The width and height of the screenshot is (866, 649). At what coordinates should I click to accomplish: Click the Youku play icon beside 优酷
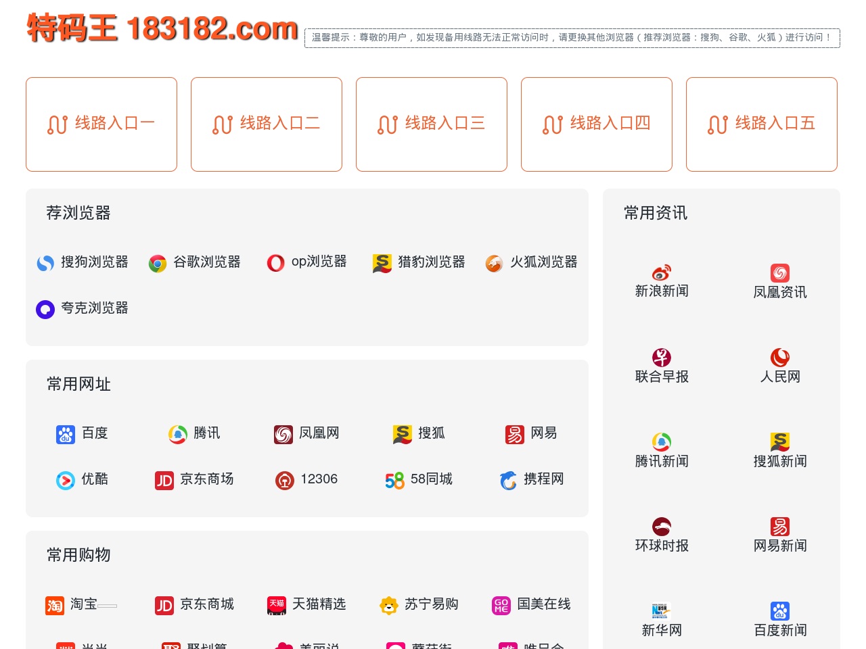point(66,480)
